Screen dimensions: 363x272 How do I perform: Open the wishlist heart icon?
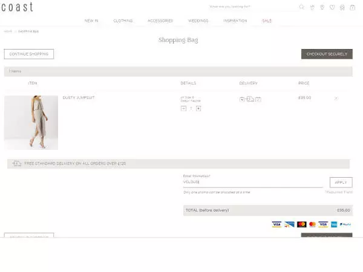[x=332, y=7]
